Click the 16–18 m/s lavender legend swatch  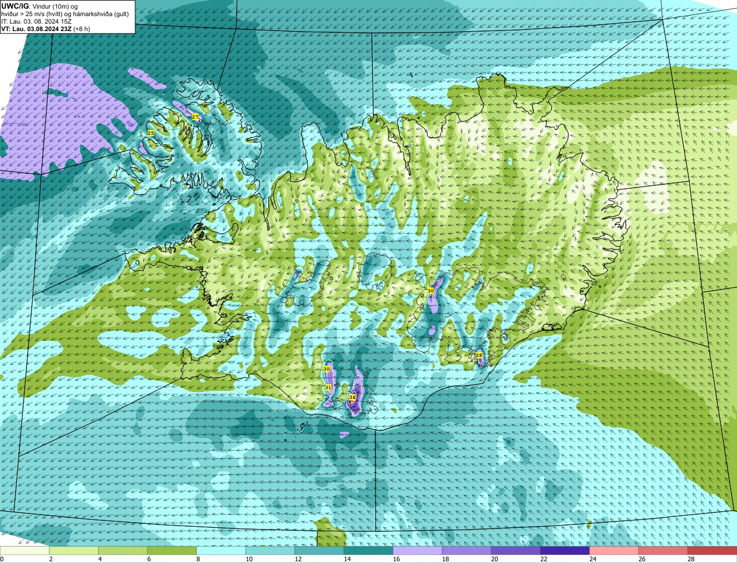click(418, 551)
